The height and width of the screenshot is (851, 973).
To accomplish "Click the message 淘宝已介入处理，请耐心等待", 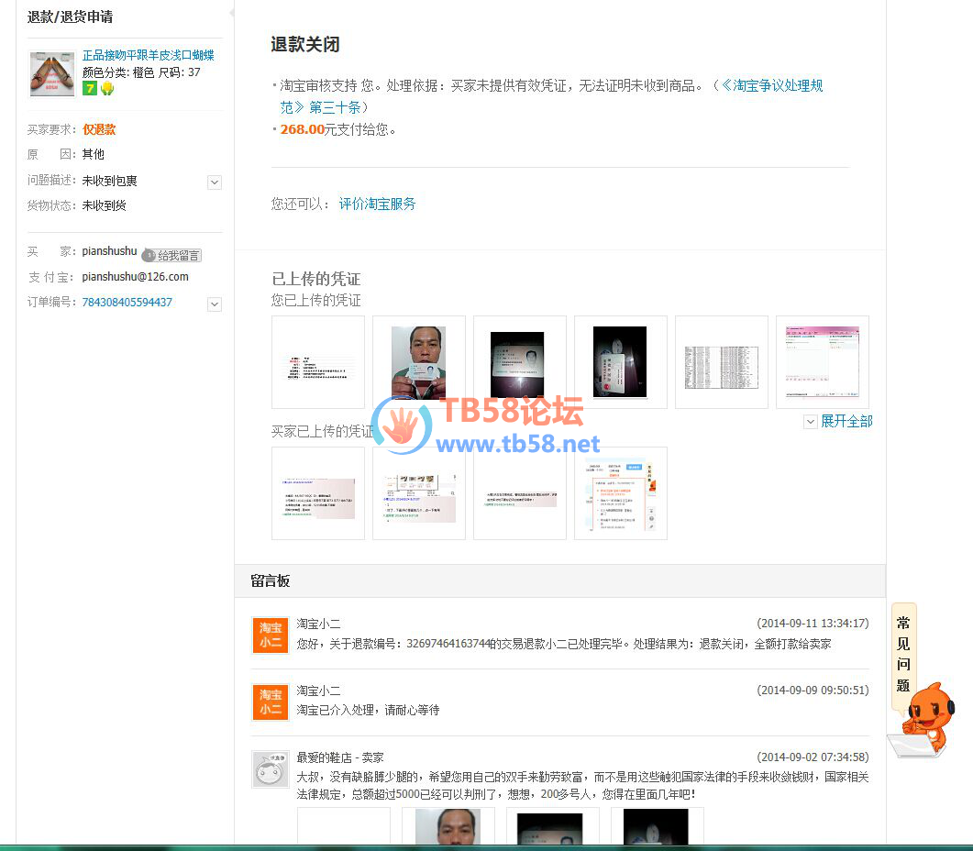I will 368,710.
